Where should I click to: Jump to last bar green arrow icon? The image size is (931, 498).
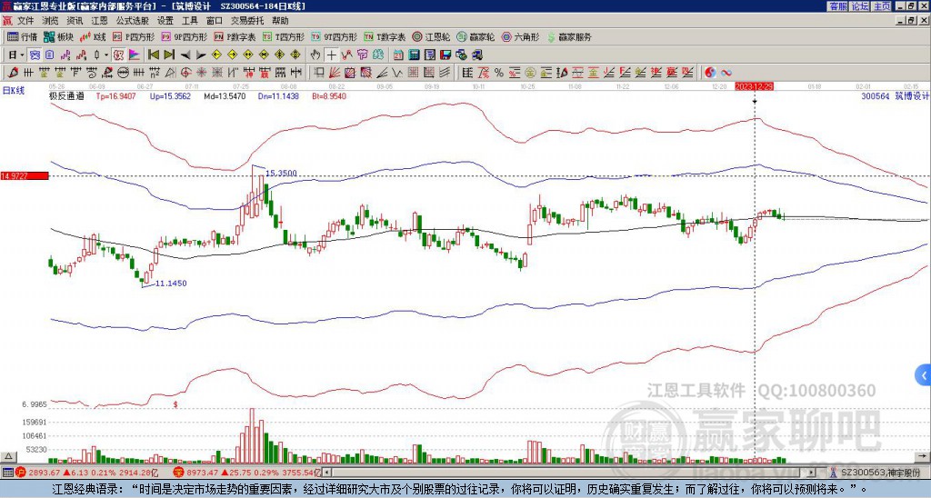pos(169,55)
